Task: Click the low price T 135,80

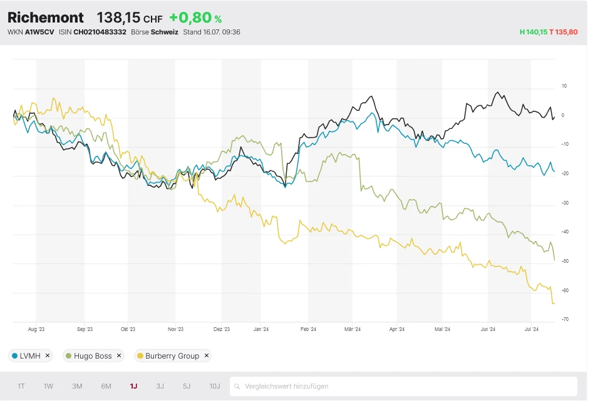Action: tap(564, 32)
